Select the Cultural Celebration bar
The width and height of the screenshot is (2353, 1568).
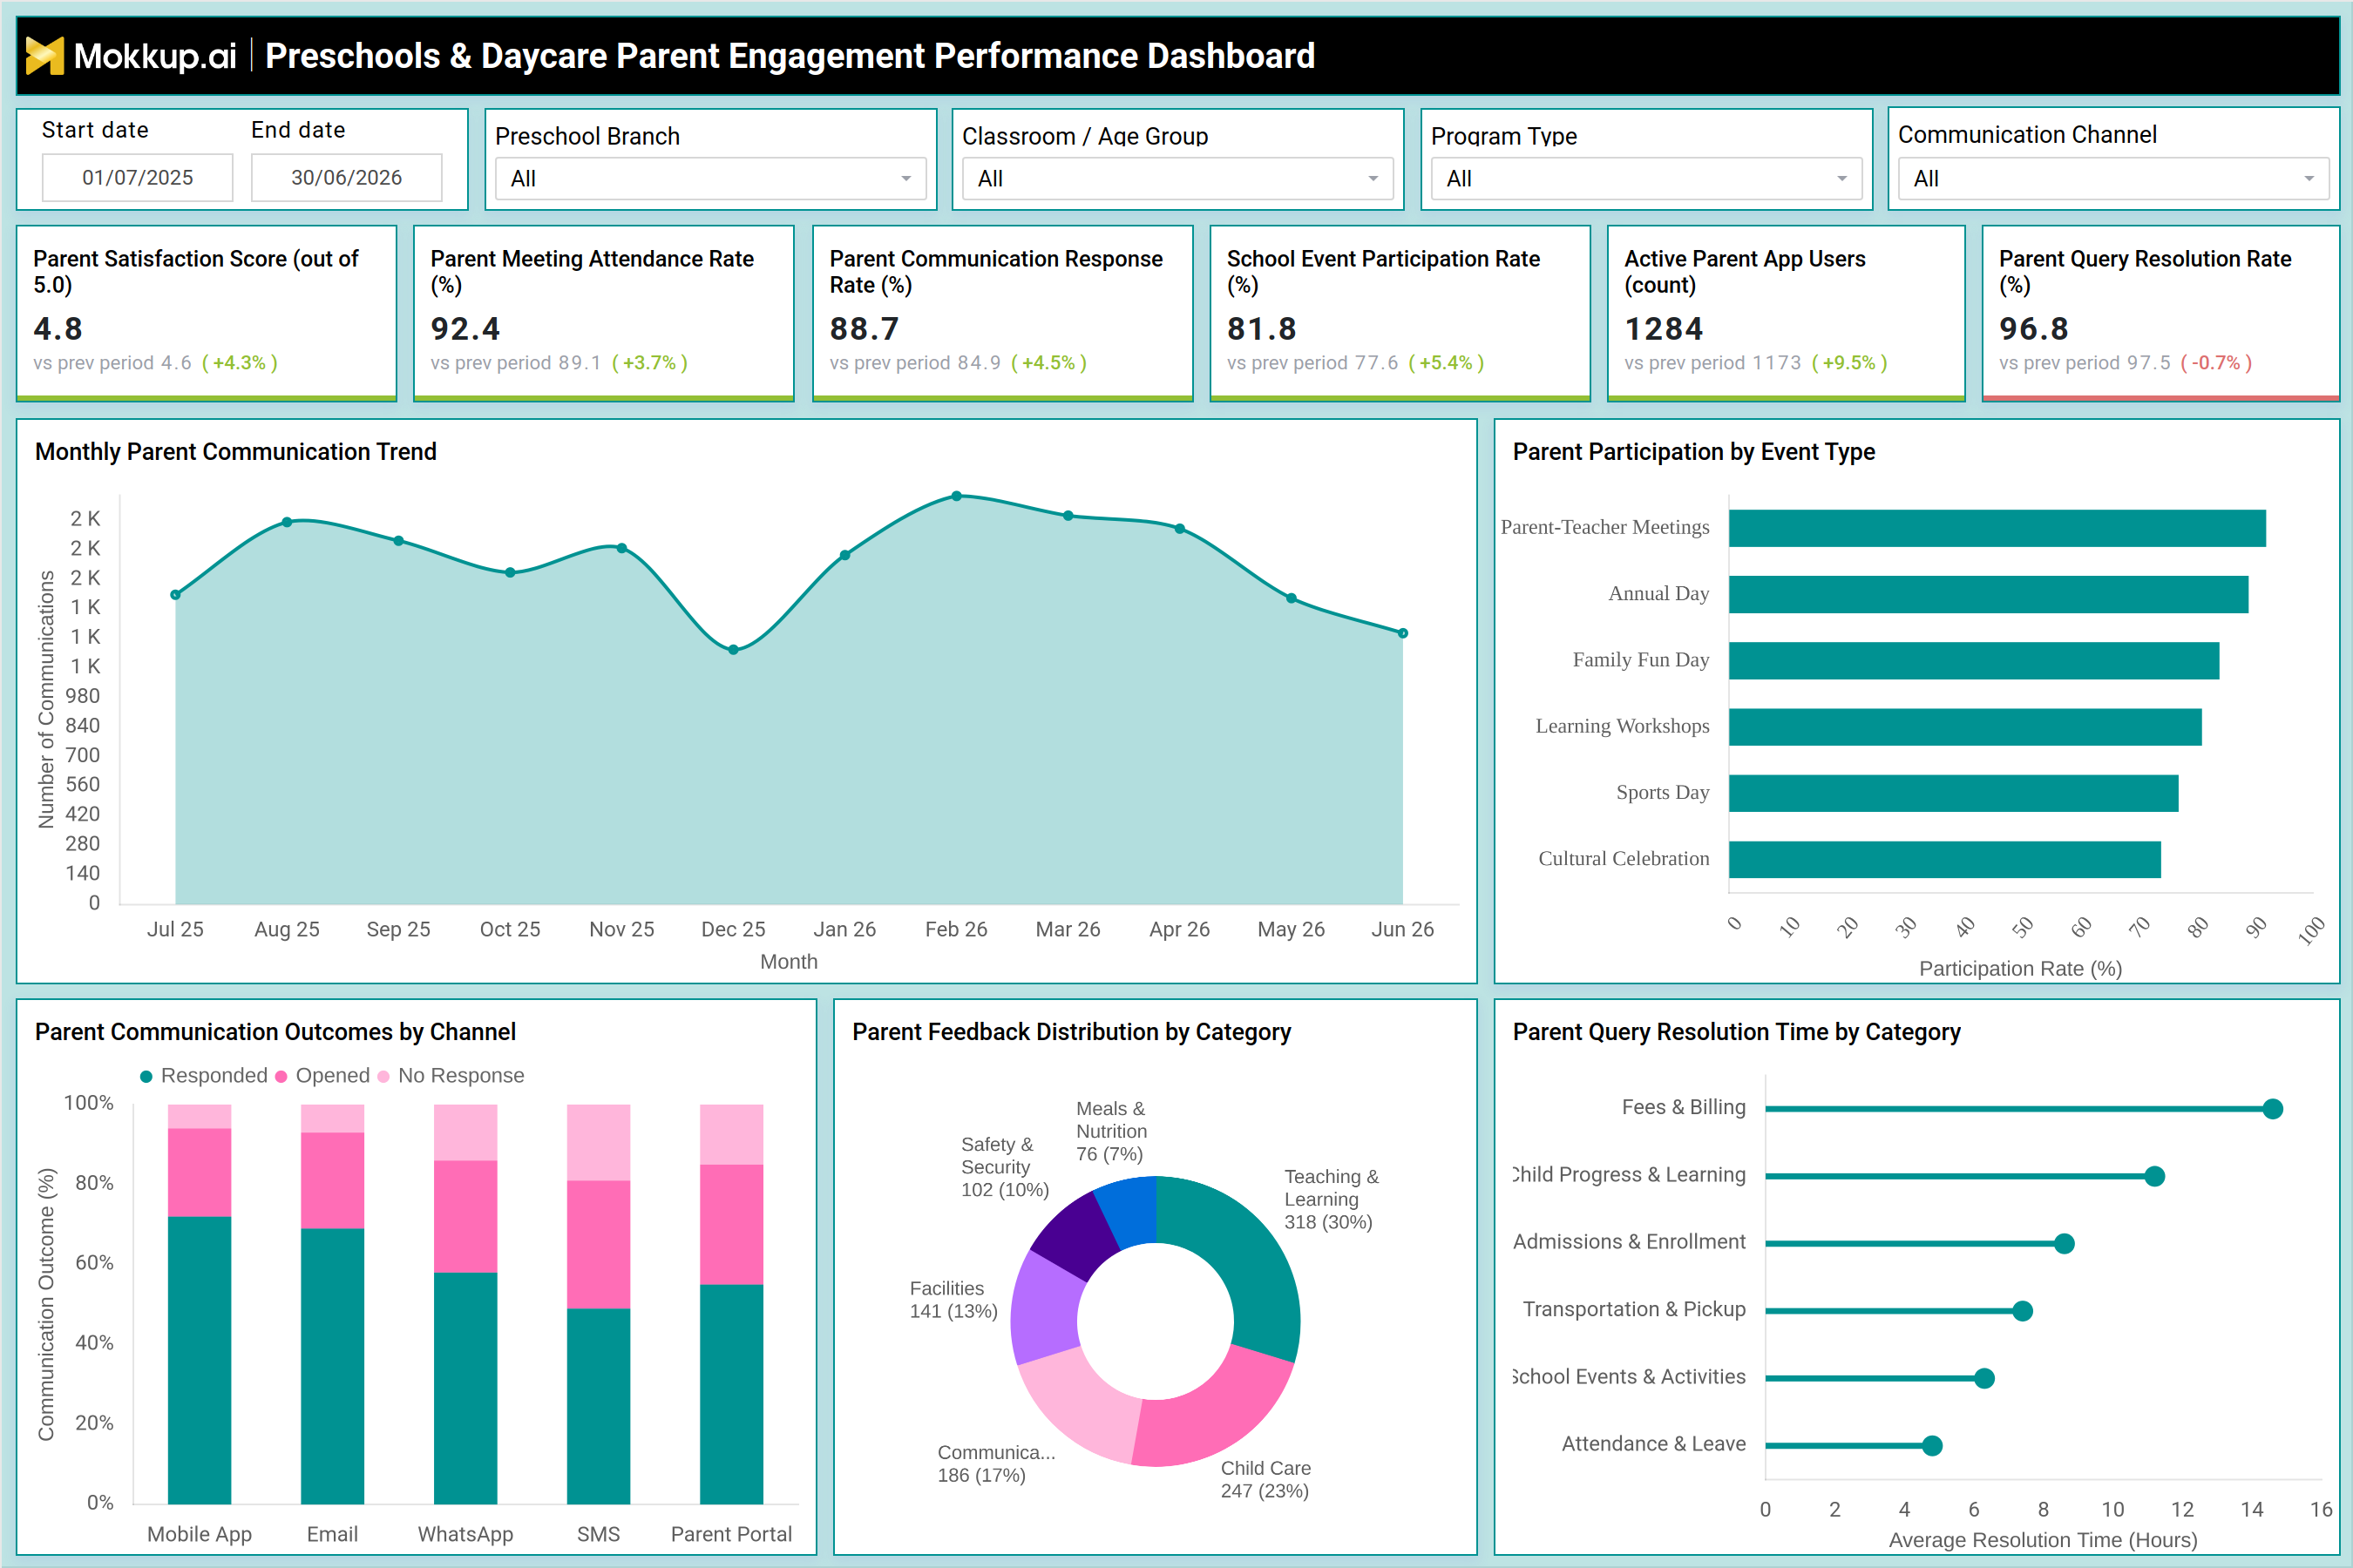1945,860
